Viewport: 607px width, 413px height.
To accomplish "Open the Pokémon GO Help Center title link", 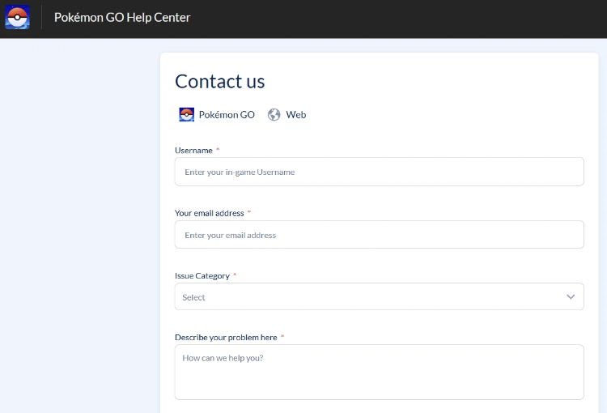I will pyautogui.click(x=122, y=18).
